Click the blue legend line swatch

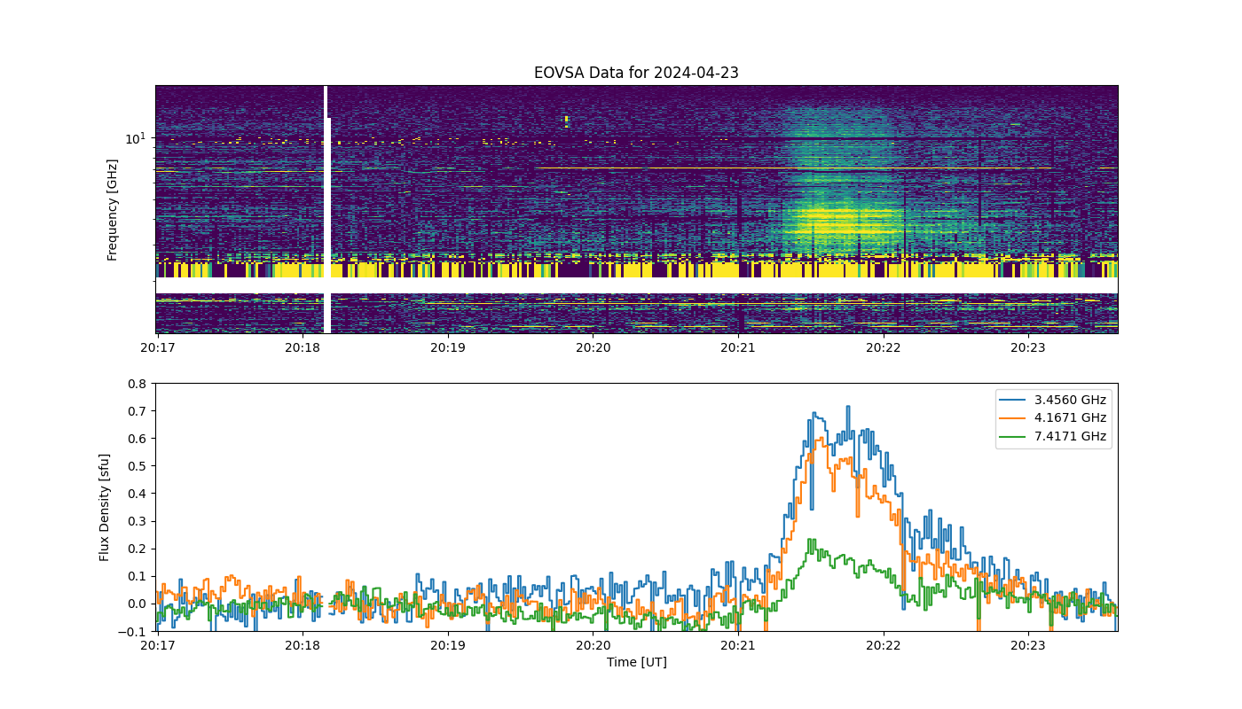(x=1015, y=400)
